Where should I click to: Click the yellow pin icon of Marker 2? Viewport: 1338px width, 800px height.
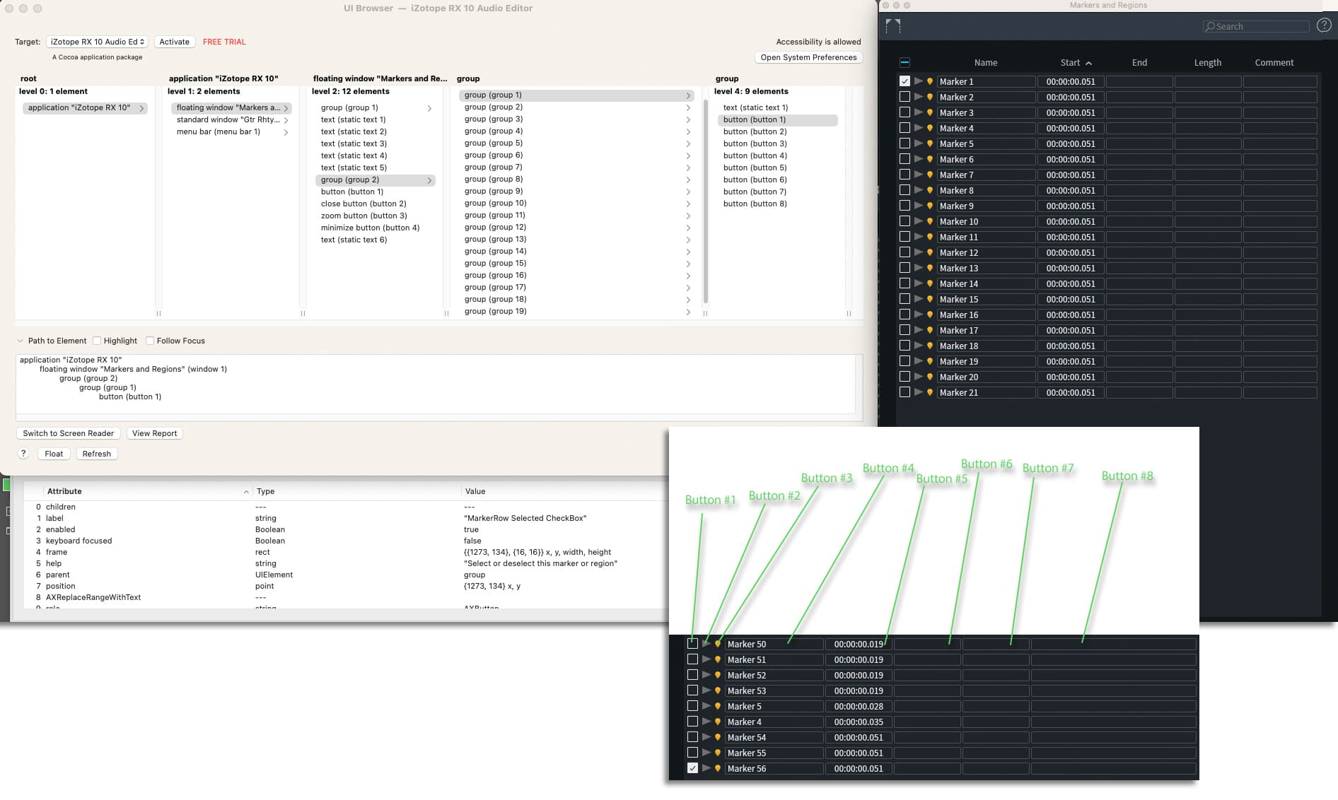(x=930, y=97)
